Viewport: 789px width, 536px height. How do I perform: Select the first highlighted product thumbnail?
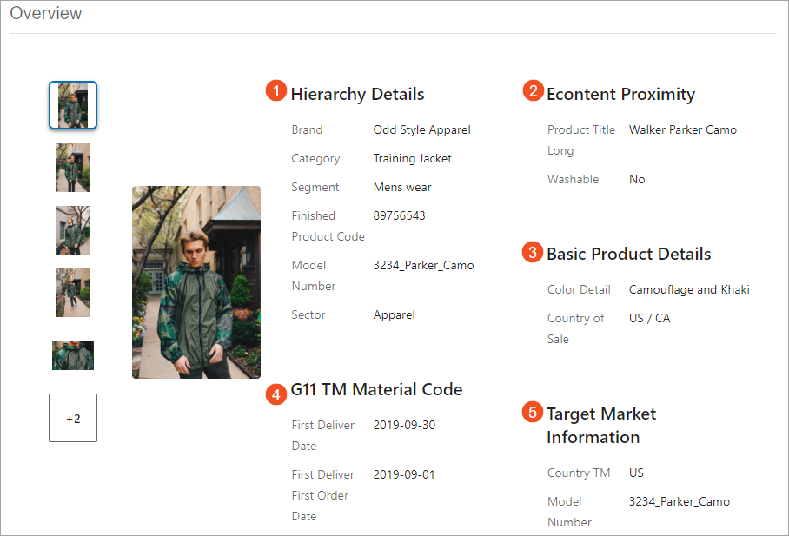click(73, 105)
